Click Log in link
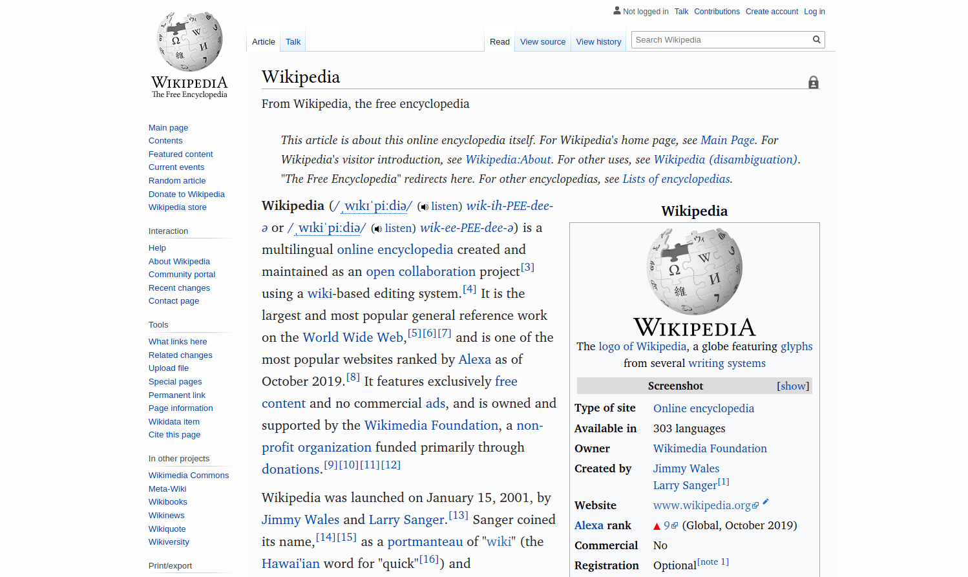Image resolution: width=968 pixels, height=577 pixels. tap(814, 12)
